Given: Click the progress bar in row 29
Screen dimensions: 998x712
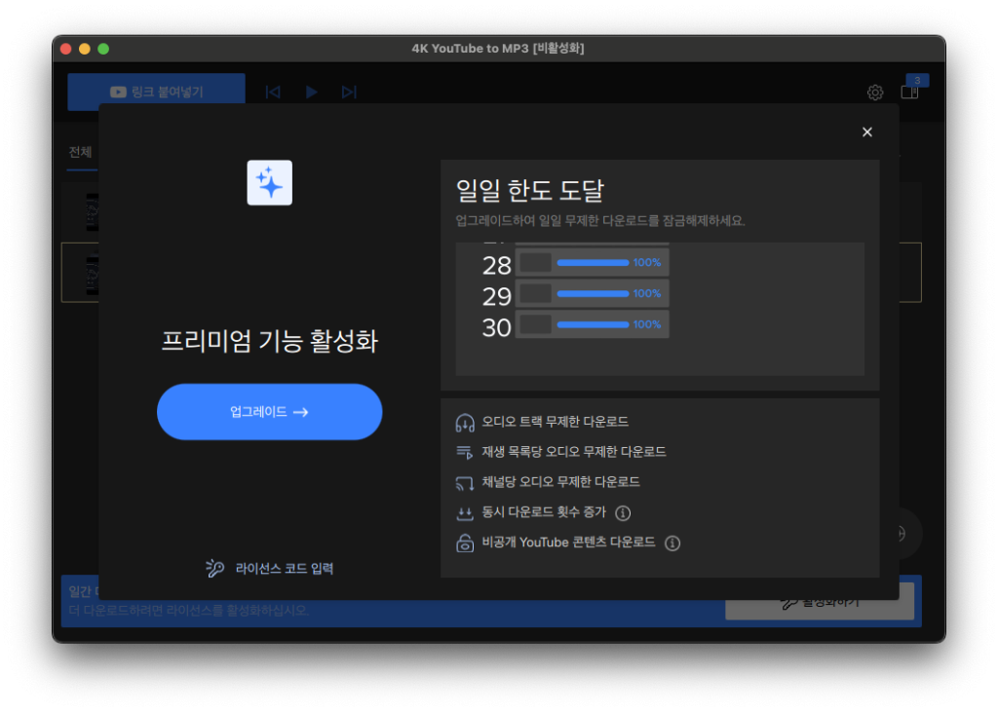Looking at the screenshot, I should point(592,293).
